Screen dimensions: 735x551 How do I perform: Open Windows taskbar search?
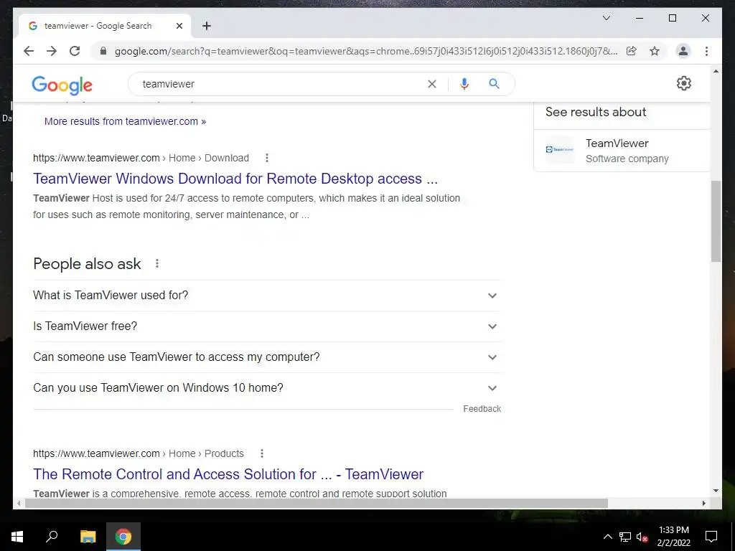click(x=52, y=537)
